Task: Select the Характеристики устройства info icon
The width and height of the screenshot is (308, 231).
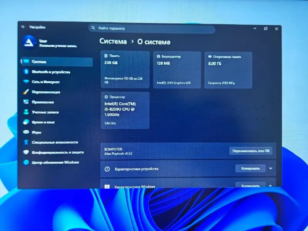Action: click(107, 169)
